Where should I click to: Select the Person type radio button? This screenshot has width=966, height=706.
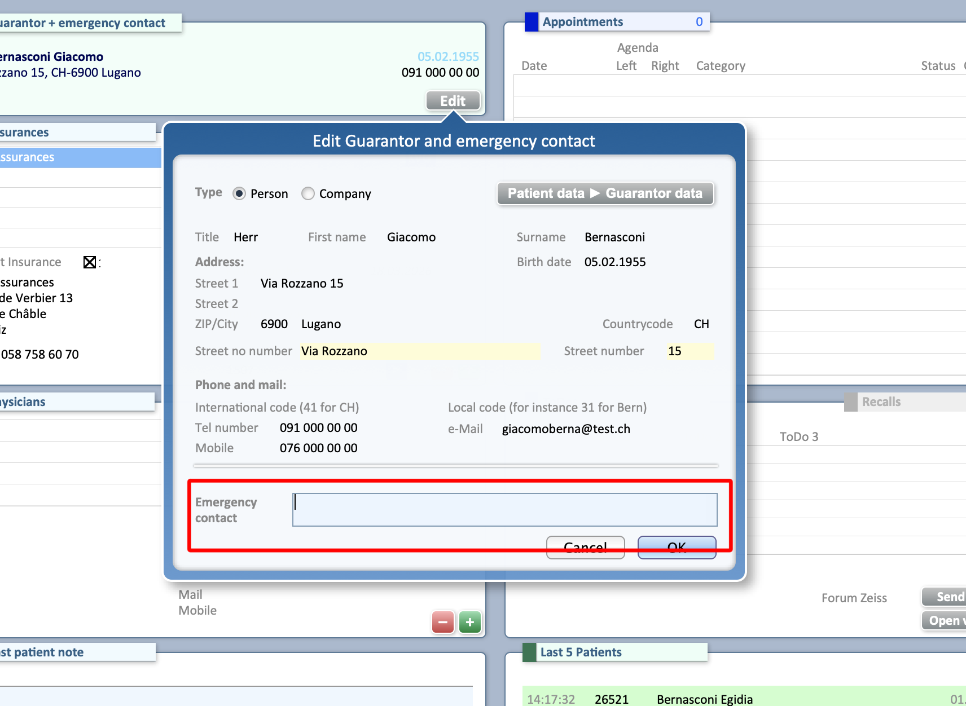(239, 194)
